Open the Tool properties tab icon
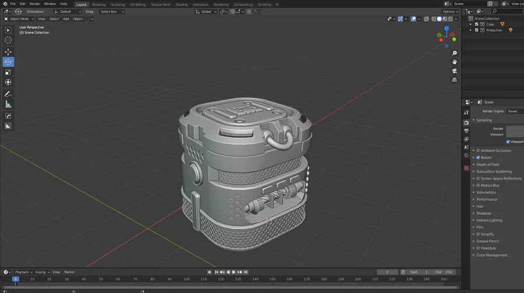Image resolution: width=524 pixels, height=293 pixels. point(466,112)
